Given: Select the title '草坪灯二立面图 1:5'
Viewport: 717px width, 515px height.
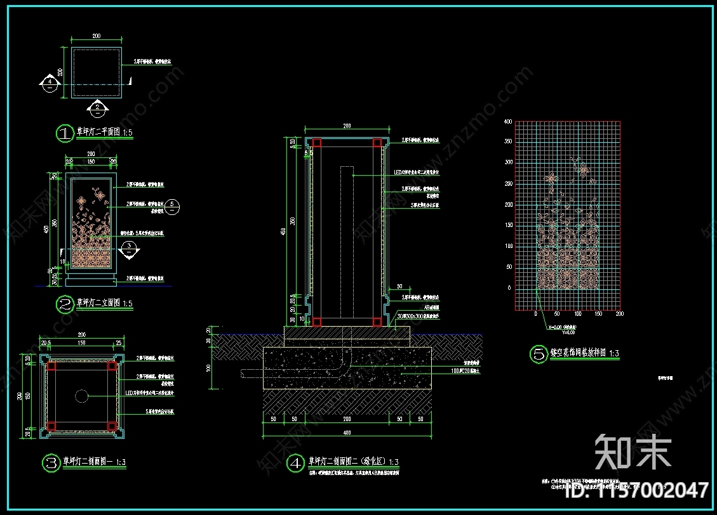Looking at the screenshot, I should [104, 303].
